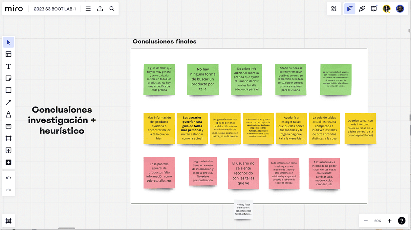Add a comment with Comment tool
The width and height of the screenshot is (411, 230).
click(9, 127)
